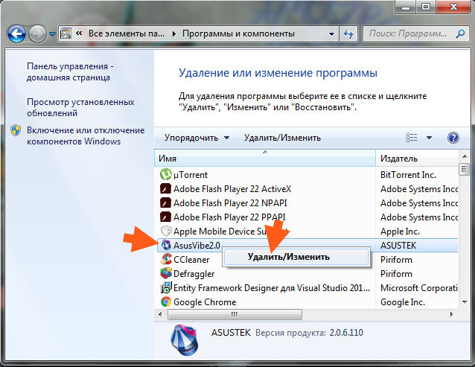475x367 pixels.
Task: Change view with the view icon
Action: (412, 138)
